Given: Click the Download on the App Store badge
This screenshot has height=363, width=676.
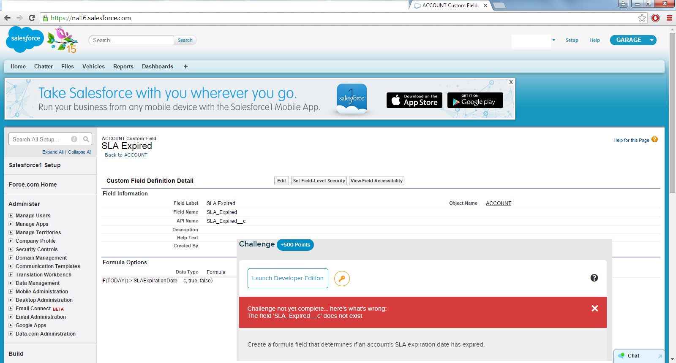Looking at the screenshot, I should pyautogui.click(x=414, y=100).
